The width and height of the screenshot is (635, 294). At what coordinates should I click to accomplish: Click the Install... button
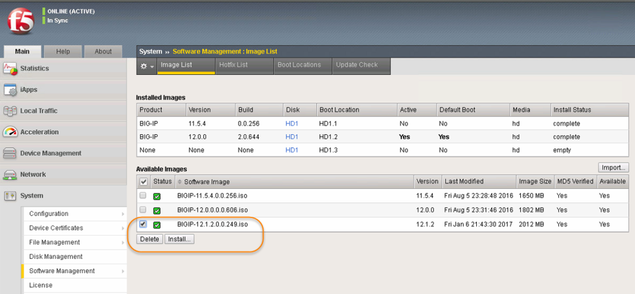coord(179,240)
